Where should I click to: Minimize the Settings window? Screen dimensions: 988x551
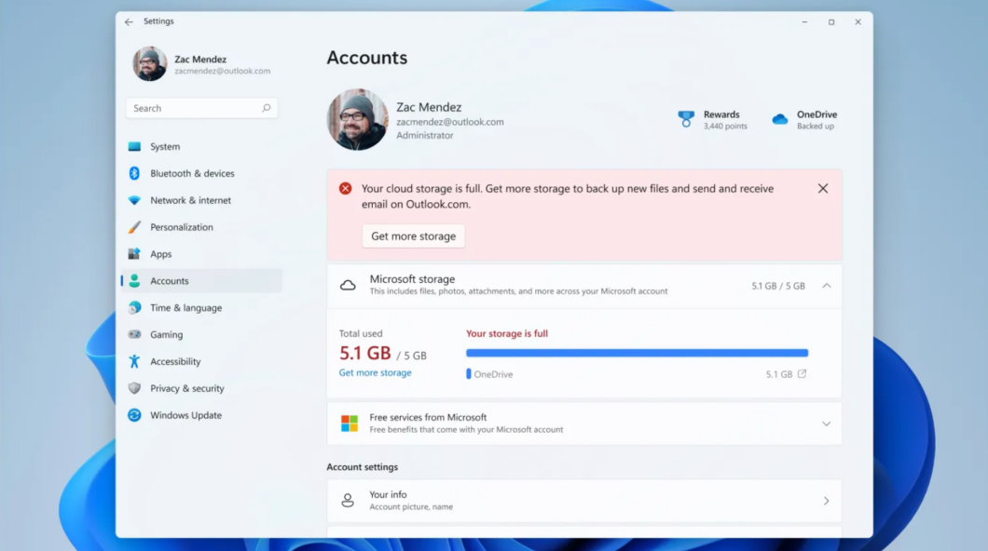point(804,22)
